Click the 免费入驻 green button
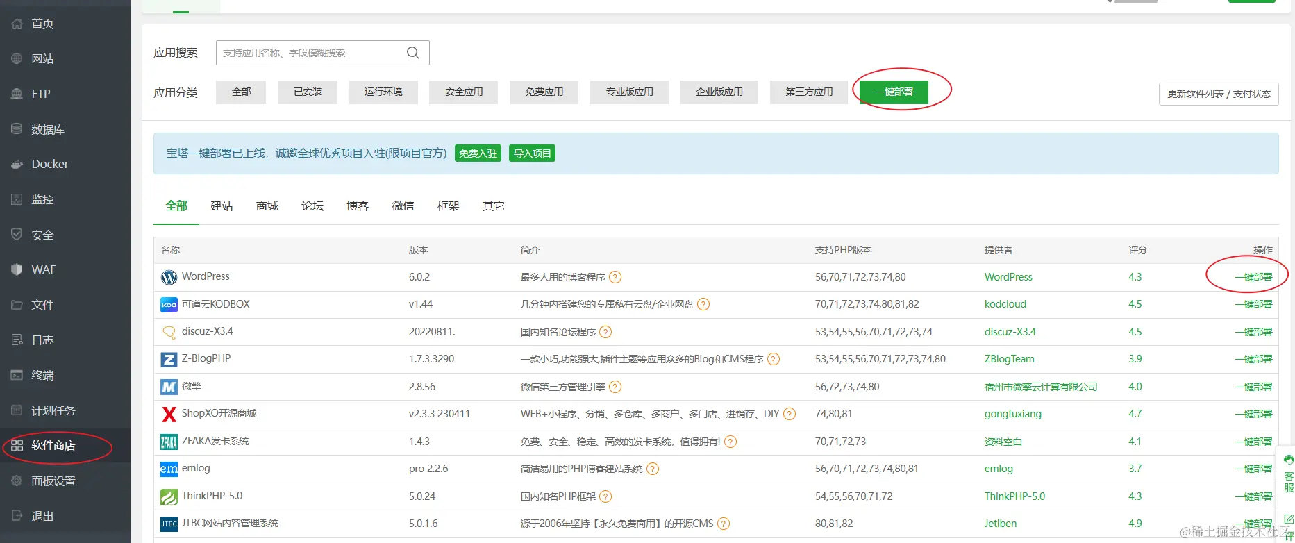 [x=478, y=153]
